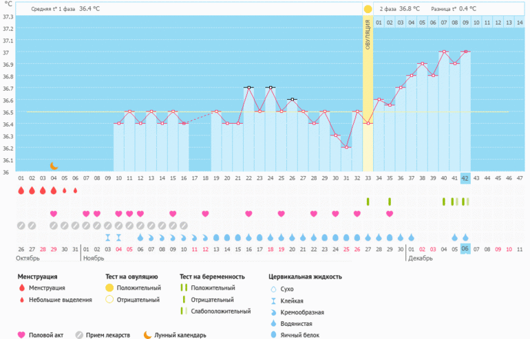Click the yellow ovulation sun icon in header

pyautogui.click(x=368, y=9)
